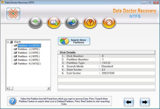Minimize the Data Doctor Recovery window
160x109 pixels.
click(x=144, y=2)
